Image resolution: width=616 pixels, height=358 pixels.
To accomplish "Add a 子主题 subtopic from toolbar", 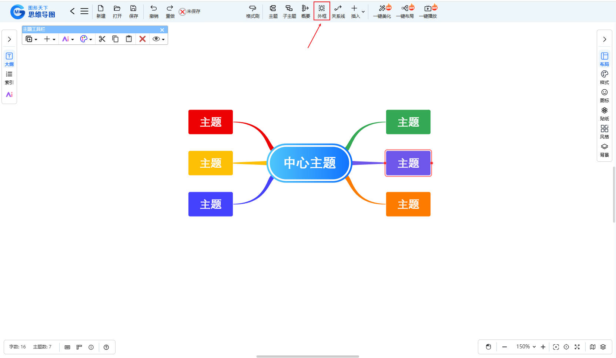I will (x=289, y=11).
